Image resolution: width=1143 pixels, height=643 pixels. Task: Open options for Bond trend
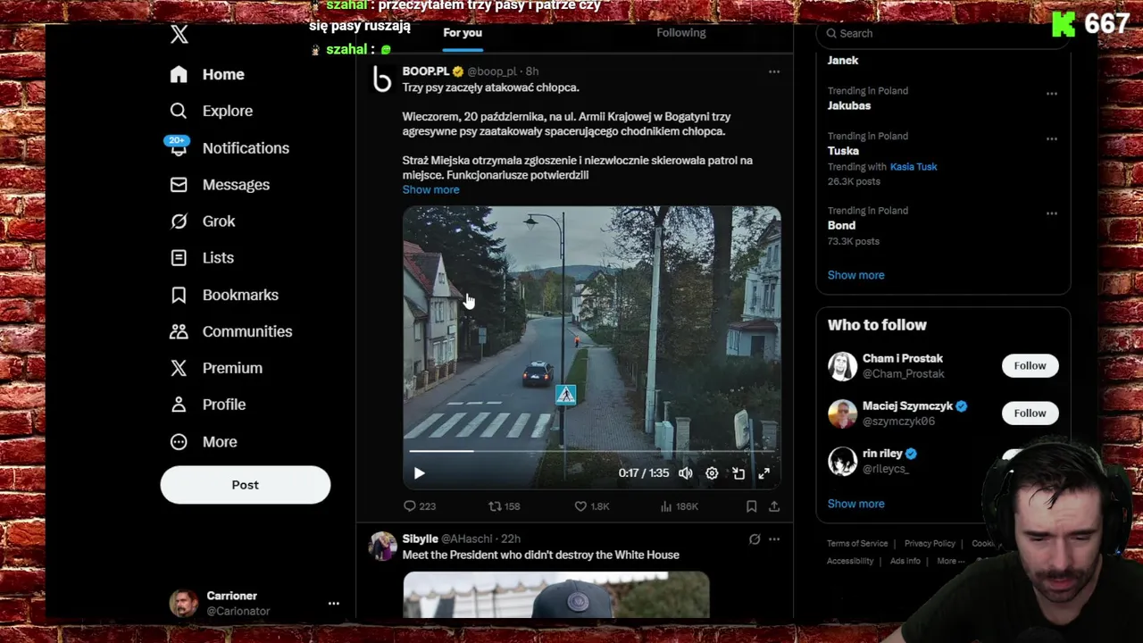tap(1052, 213)
